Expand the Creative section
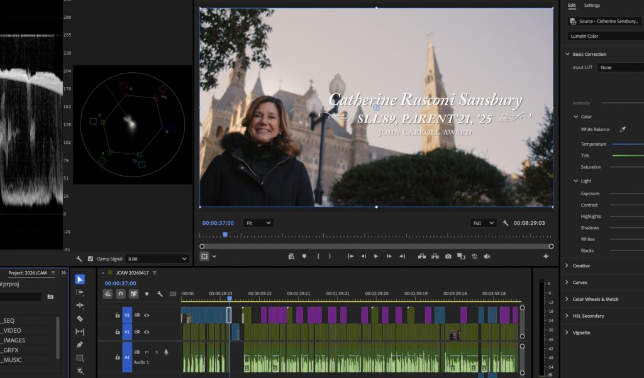The height and width of the screenshot is (378, 644). (x=567, y=266)
